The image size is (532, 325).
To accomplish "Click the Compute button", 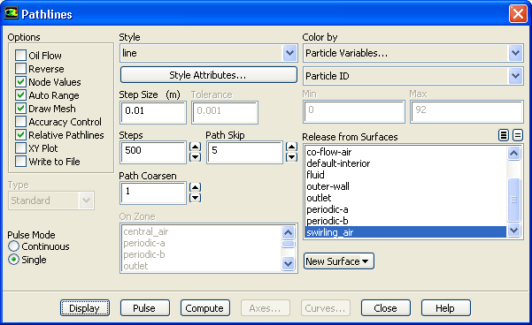I will tap(205, 308).
